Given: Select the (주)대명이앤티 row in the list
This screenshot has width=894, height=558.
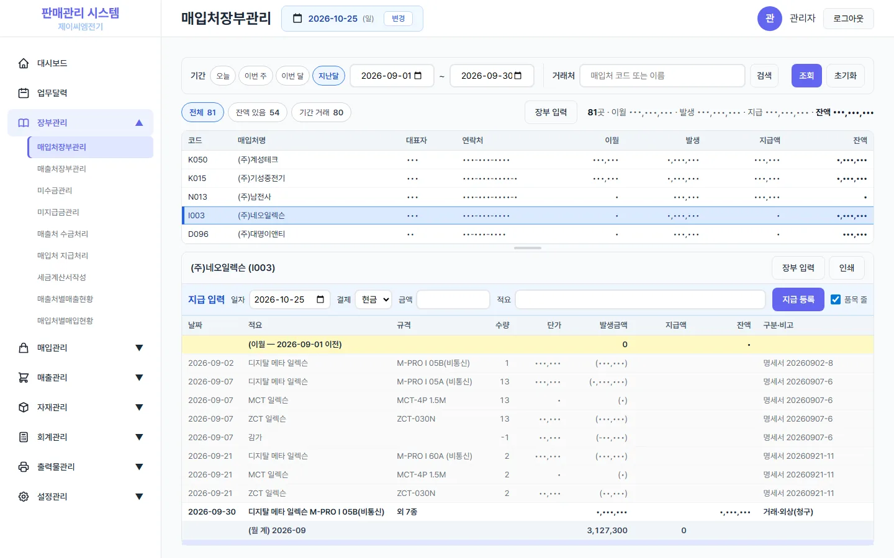Looking at the screenshot, I should (527, 234).
